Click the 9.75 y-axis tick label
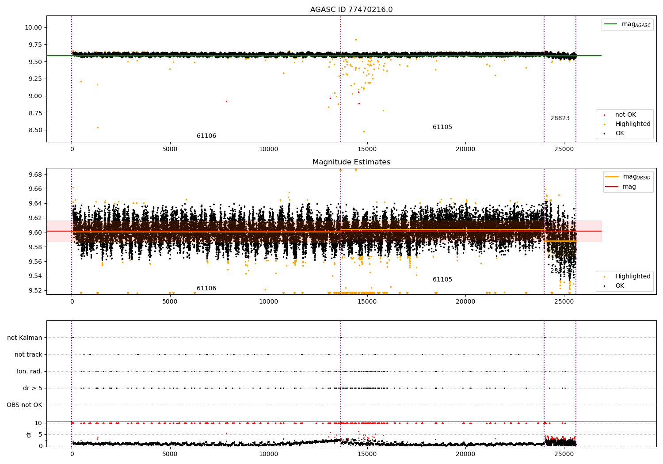The height and width of the screenshot is (464, 663). (35, 45)
